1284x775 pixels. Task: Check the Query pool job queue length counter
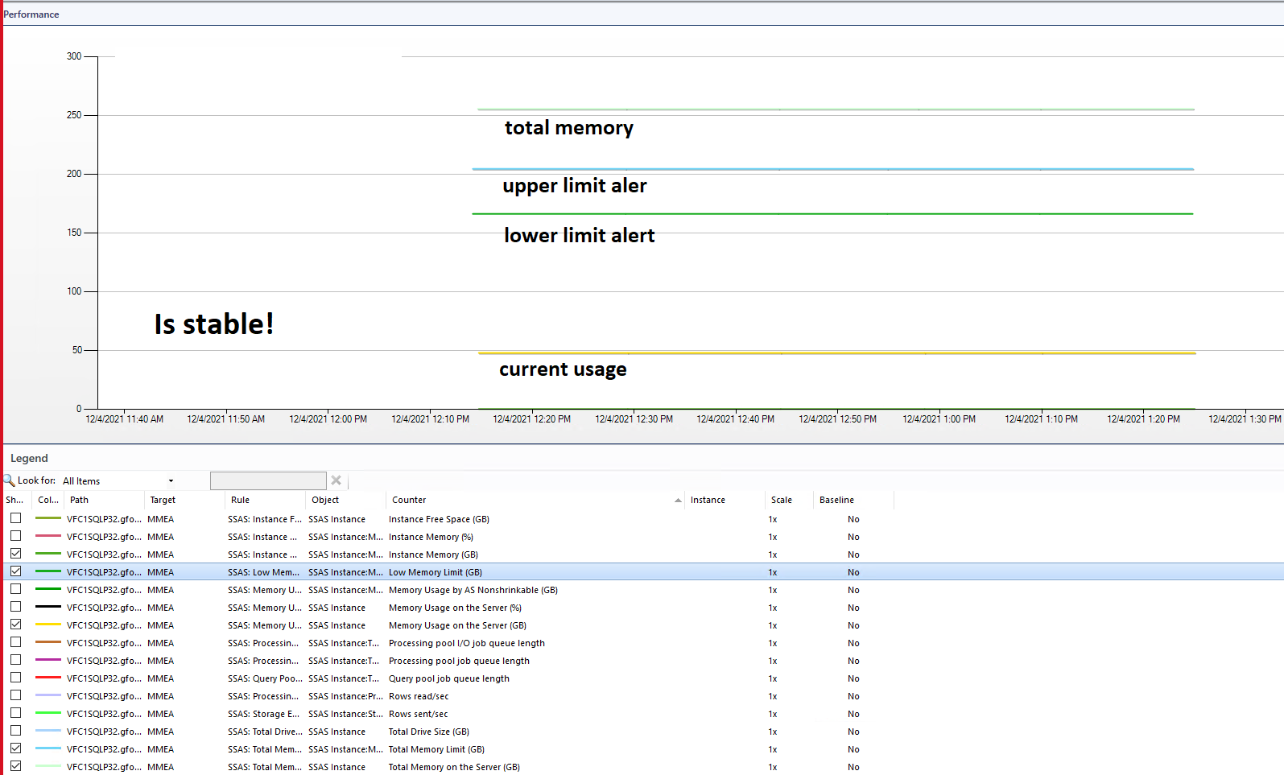(x=15, y=678)
